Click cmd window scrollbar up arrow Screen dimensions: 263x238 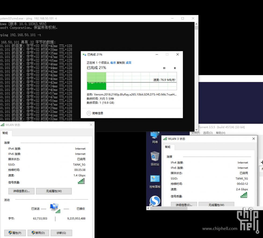coord(196,24)
